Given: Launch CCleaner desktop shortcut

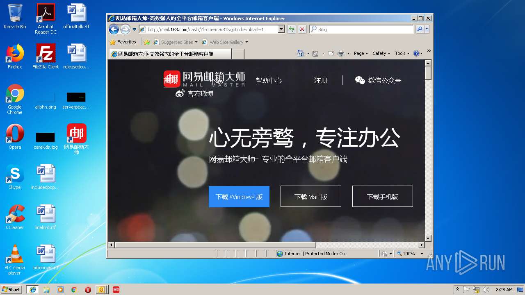Looking at the screenshot, I should tap(15, 217).
